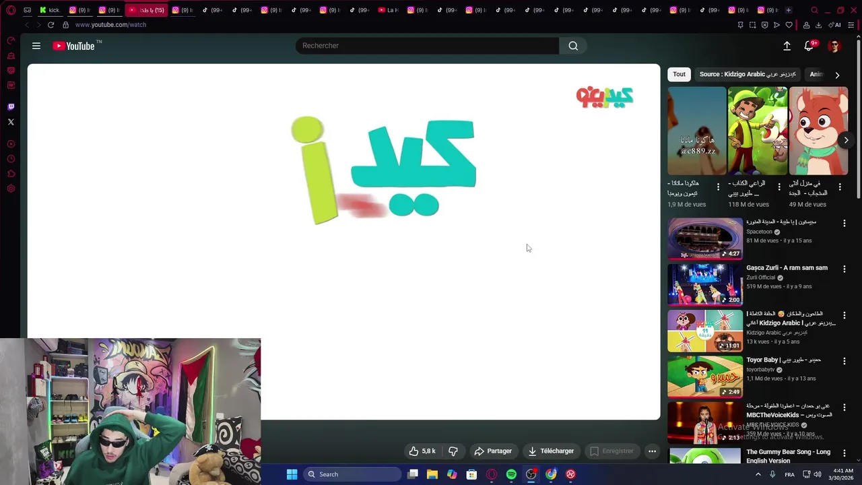
Task: Click the FRA language indicator
Action: click(x=789, y=474)
